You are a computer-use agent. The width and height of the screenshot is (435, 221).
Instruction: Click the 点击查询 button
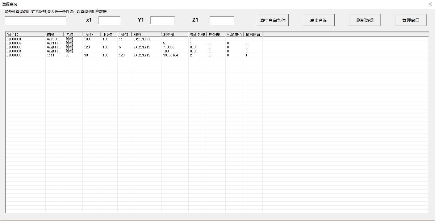pyautogui.click(x=318, y=20)
